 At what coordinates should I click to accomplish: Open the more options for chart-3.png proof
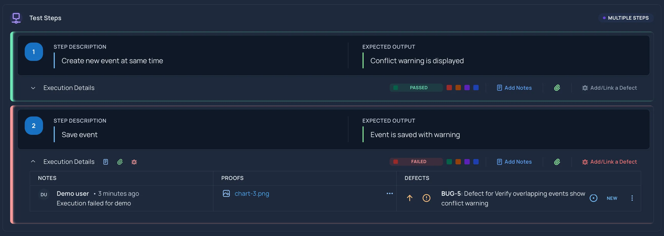click(x=390, y=193)
